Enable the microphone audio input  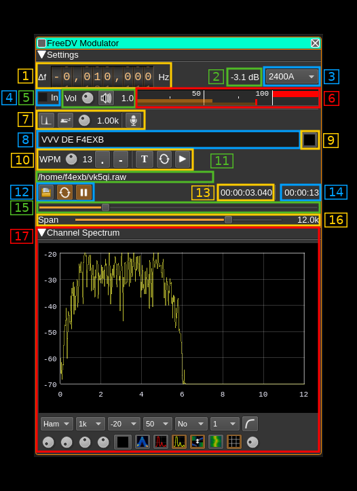(x=133, y=120)
